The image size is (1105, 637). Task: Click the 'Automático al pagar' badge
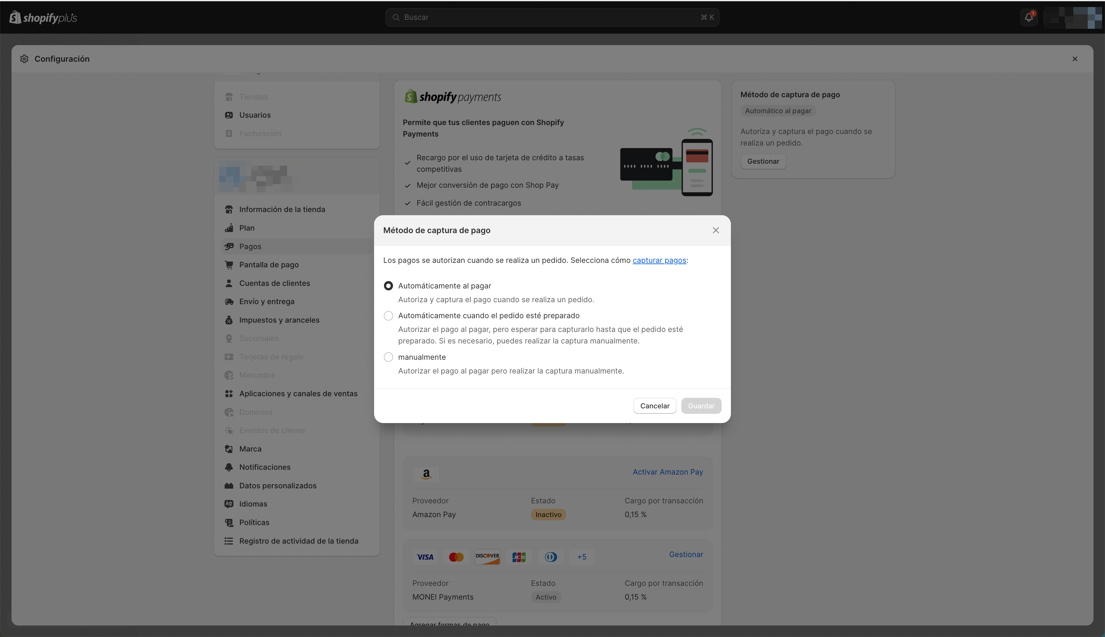778,111
